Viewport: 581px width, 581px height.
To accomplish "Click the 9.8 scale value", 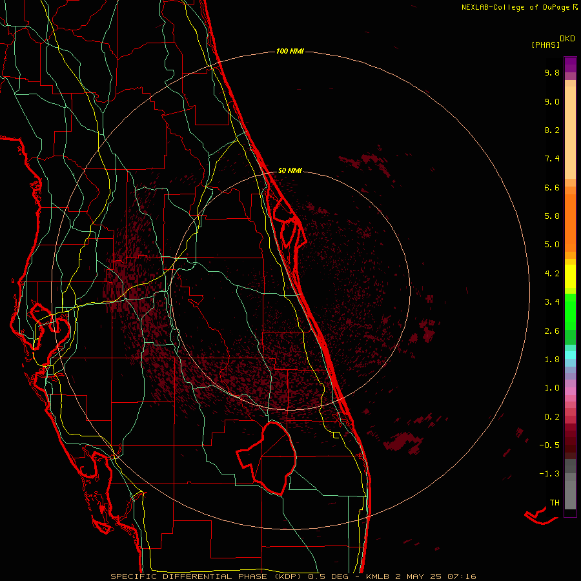I will tap(552, 72).
